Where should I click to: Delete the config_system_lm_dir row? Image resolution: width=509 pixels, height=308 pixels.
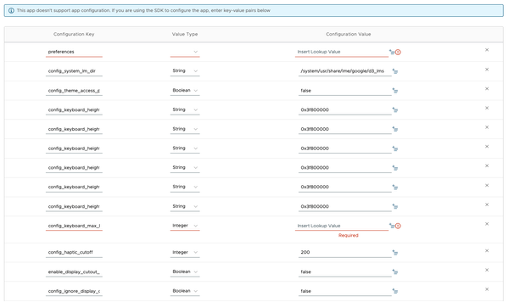tap(487, 70)
